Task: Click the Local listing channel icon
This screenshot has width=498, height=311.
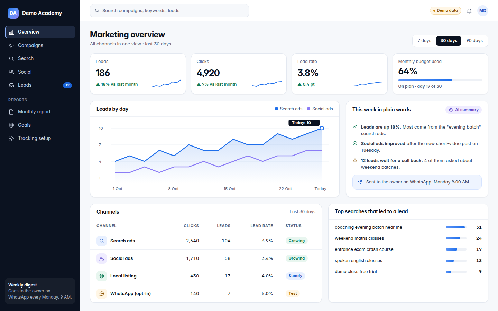Action: tap(102, 276)
